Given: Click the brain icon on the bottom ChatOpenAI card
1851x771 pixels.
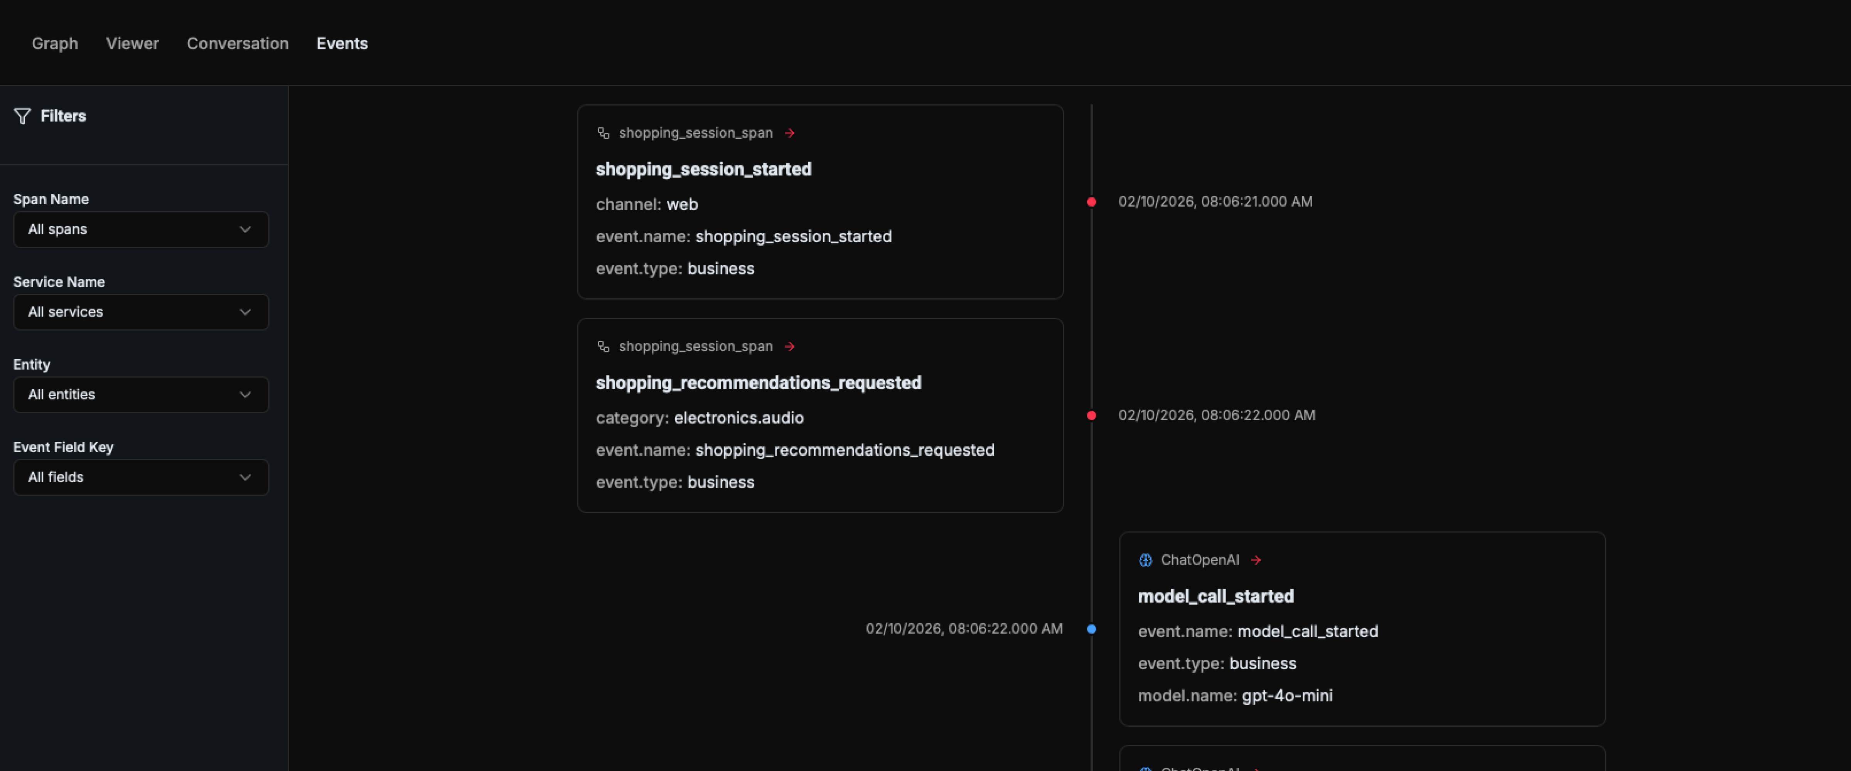Looking at the screenshot, I should [x=1145, y=768].
